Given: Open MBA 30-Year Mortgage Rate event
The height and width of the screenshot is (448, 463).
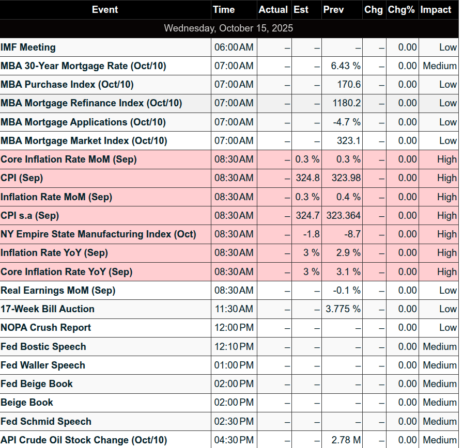Looking at the screenshot, I should (83, 66).
